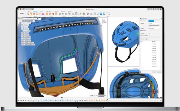Viewport: 180px width, 111px height.
Task: Click the second table icon in Configure group
Action: [x=76, y=14]
